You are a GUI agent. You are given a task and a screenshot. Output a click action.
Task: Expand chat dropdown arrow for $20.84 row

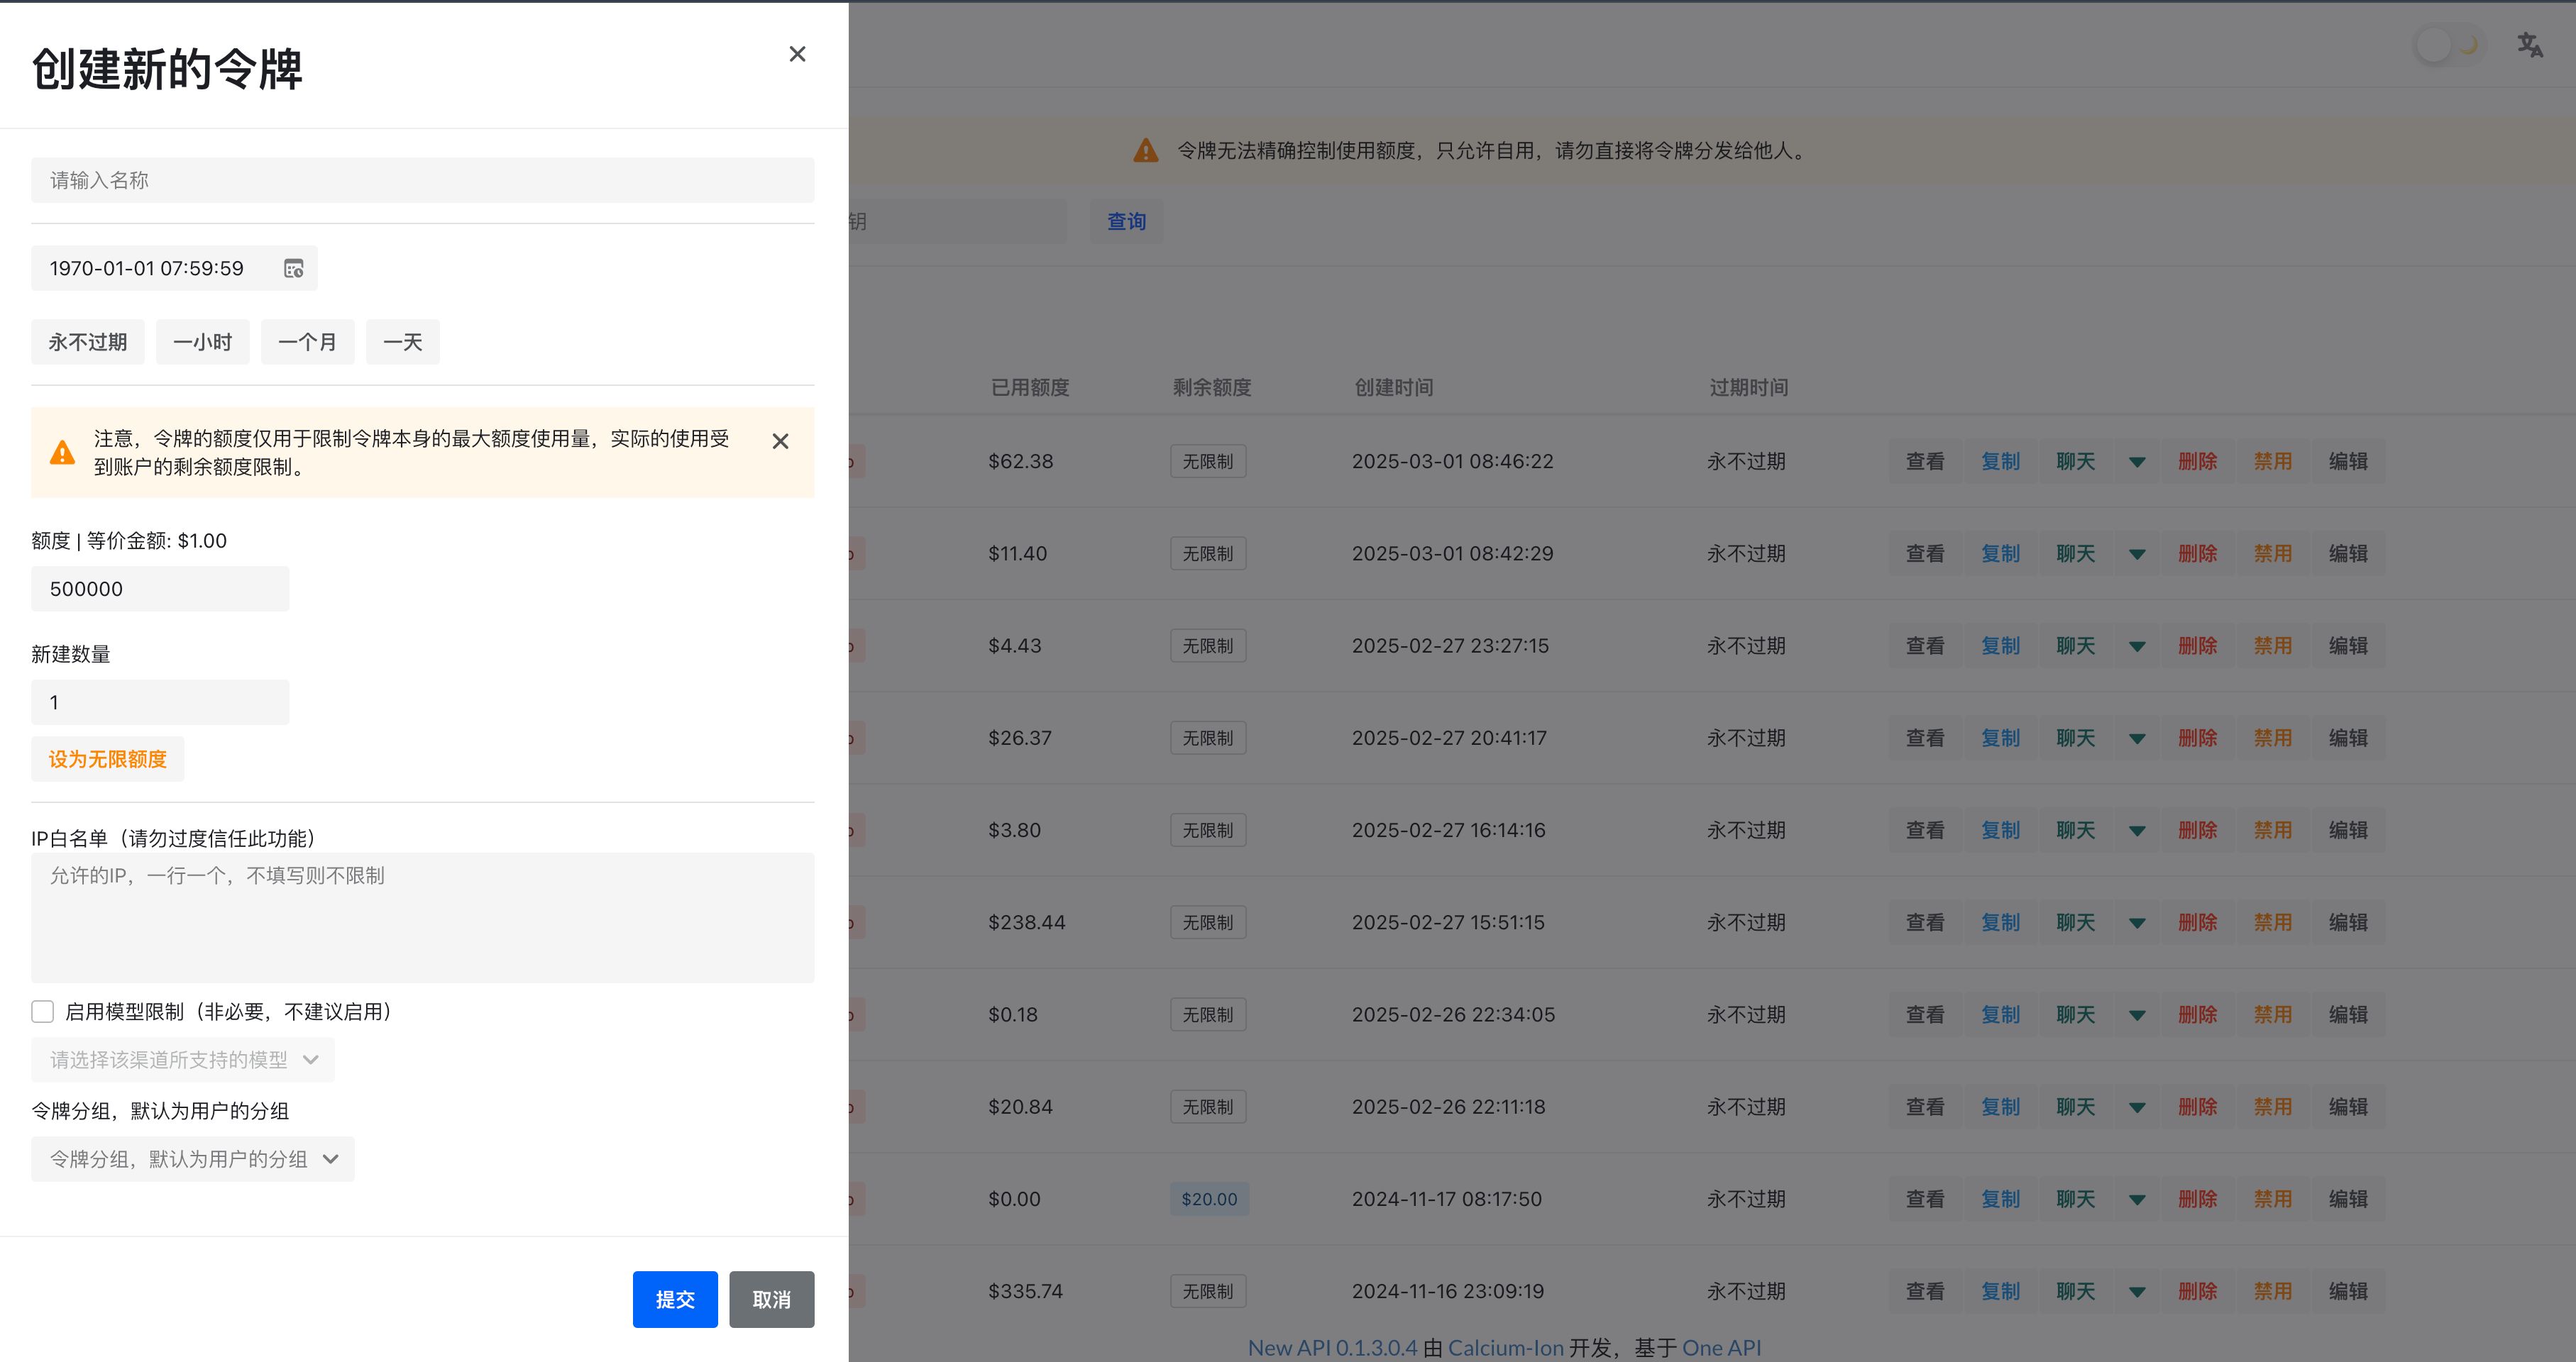point(2137,1108)
